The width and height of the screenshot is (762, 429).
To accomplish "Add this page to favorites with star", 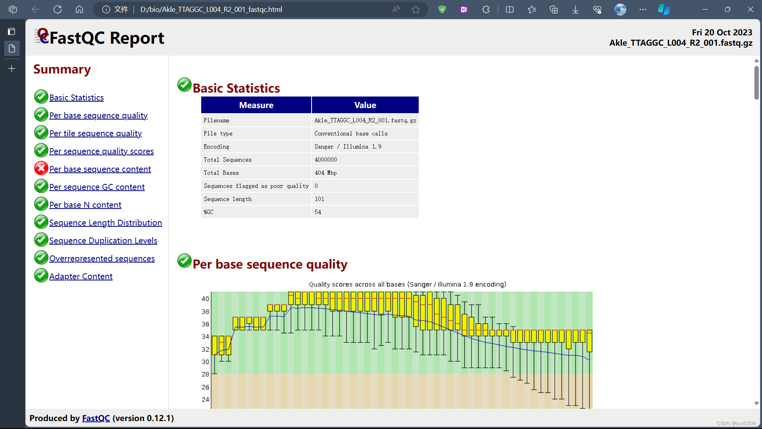I will 416,10.
